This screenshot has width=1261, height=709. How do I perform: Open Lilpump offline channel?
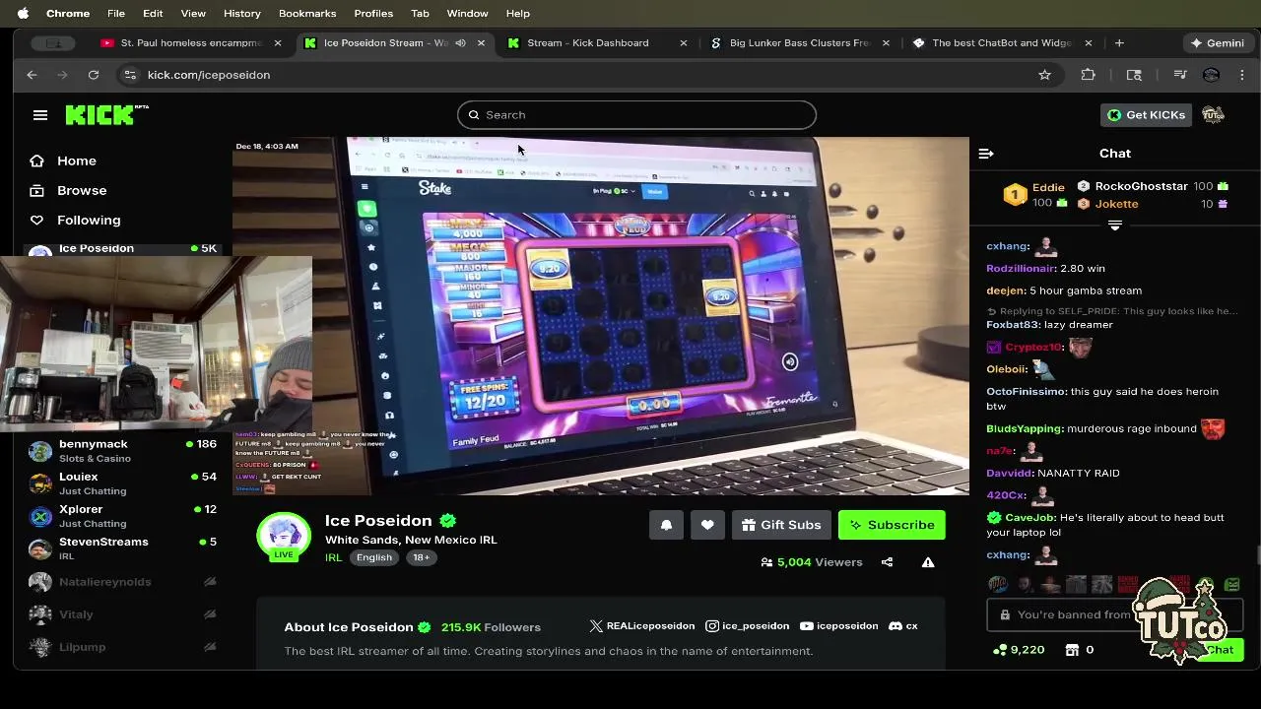point(123,647)
